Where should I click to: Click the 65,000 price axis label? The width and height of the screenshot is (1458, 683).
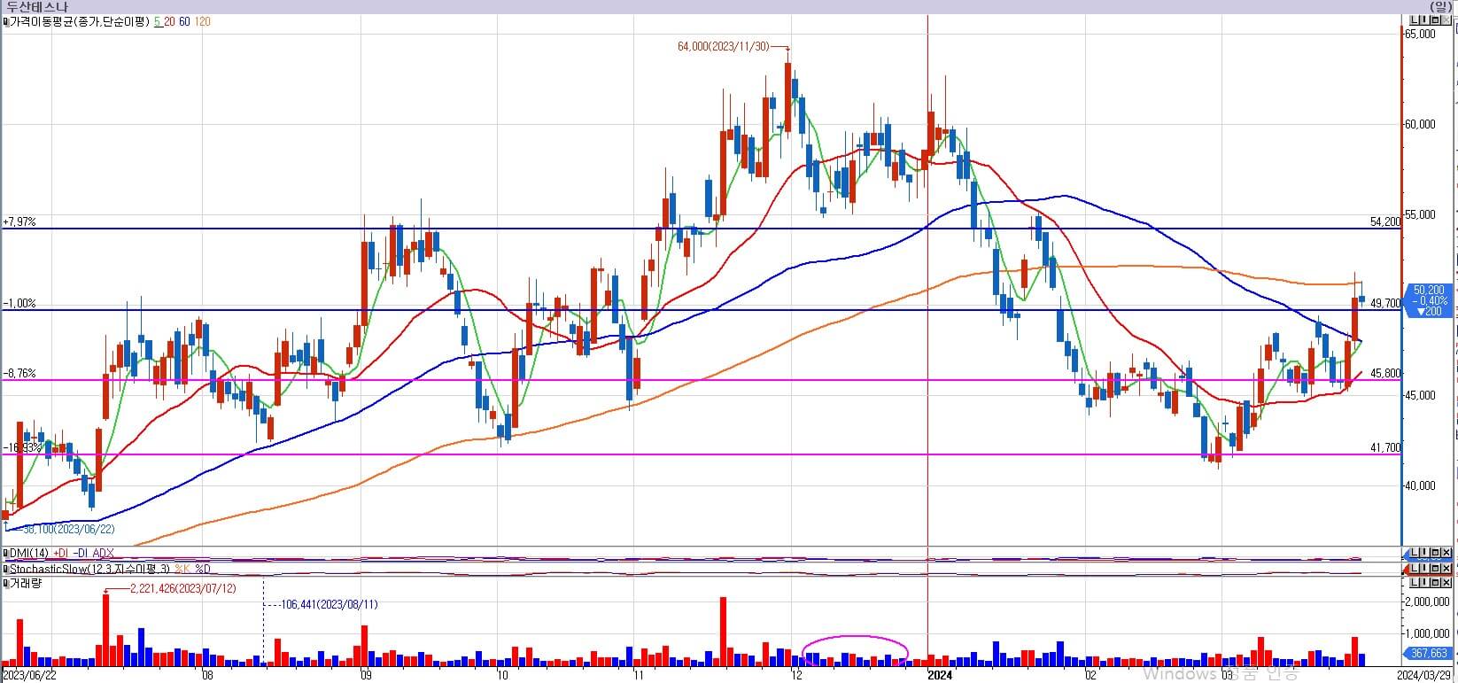tap(1420, 34)
